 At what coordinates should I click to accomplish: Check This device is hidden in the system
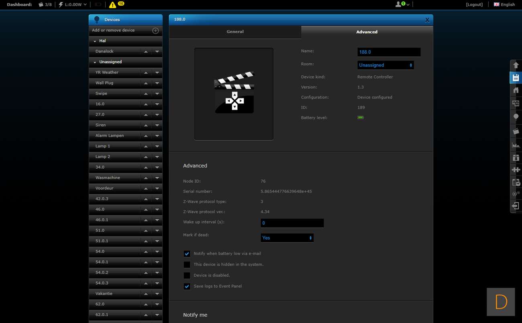pyautogui.click(x=187, y=264)
